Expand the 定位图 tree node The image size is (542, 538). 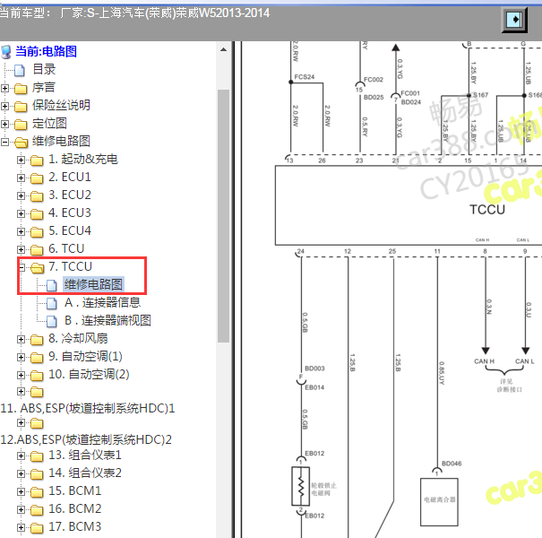click(4, 125)
